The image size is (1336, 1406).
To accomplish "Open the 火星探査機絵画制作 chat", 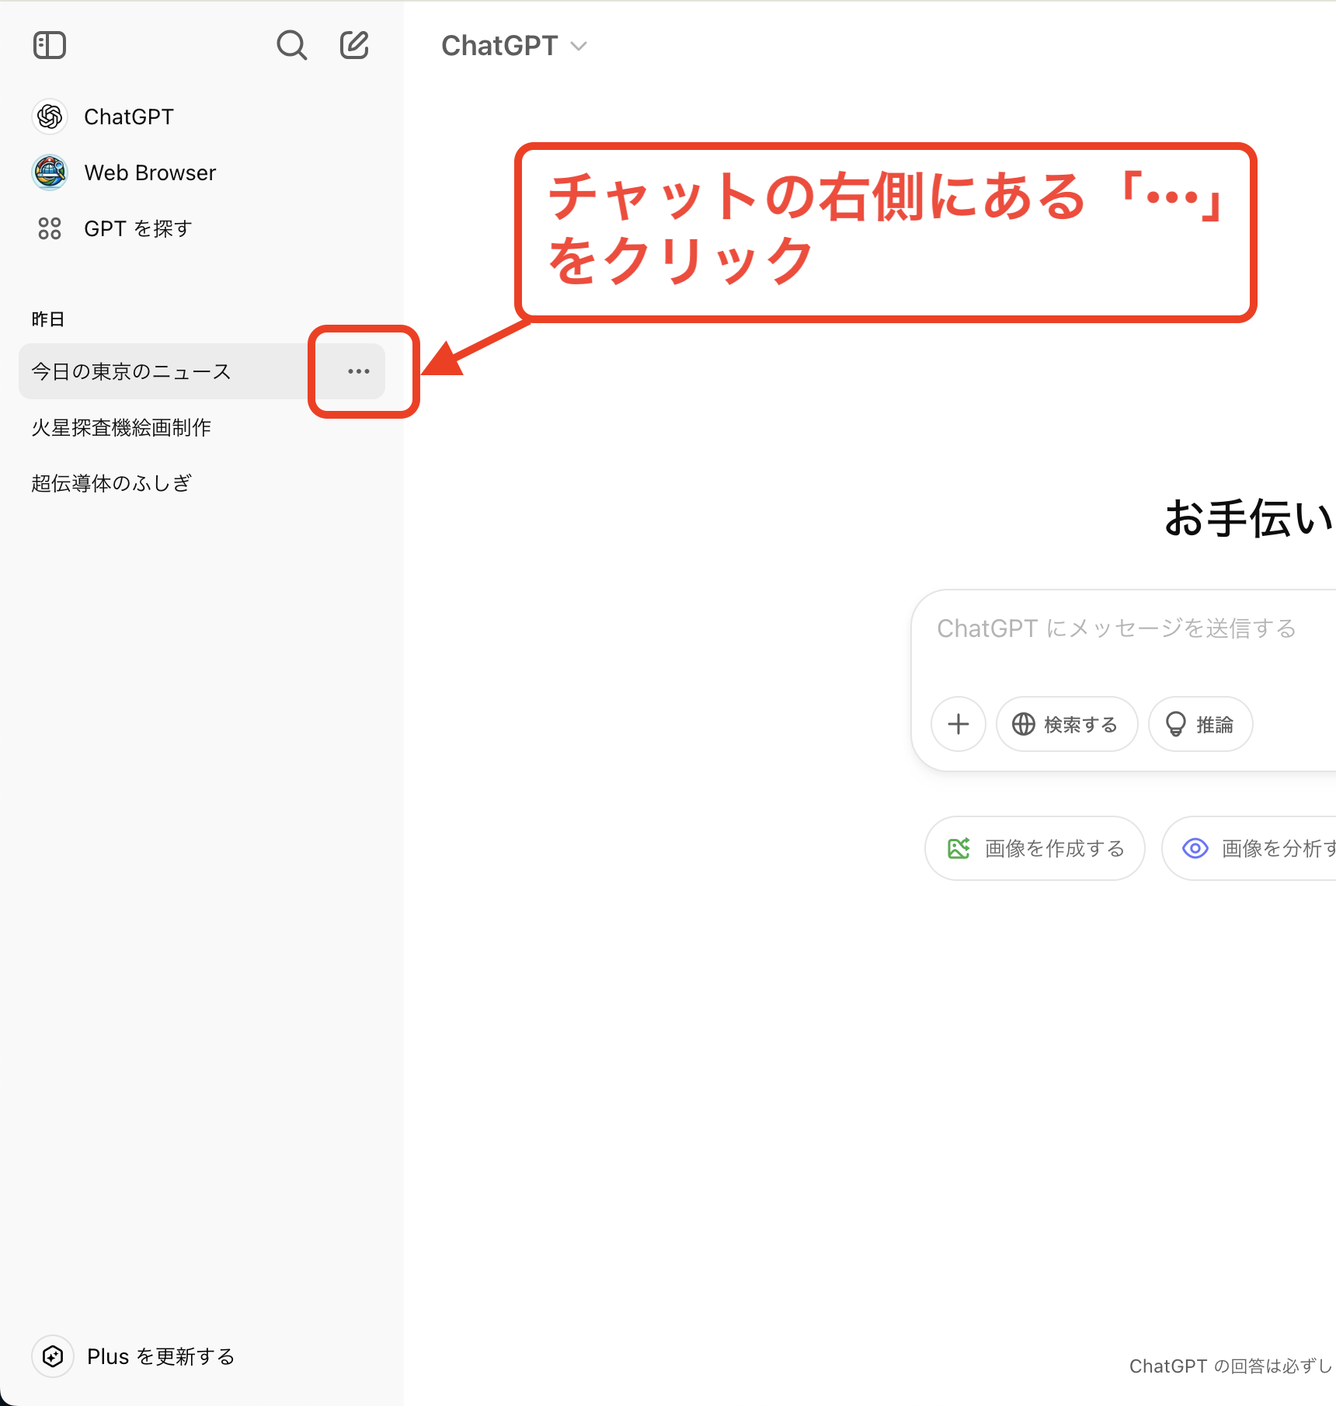I will (120, 426).
